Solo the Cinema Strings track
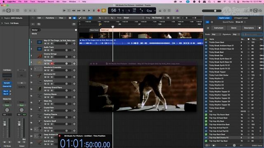 [48, 57]
